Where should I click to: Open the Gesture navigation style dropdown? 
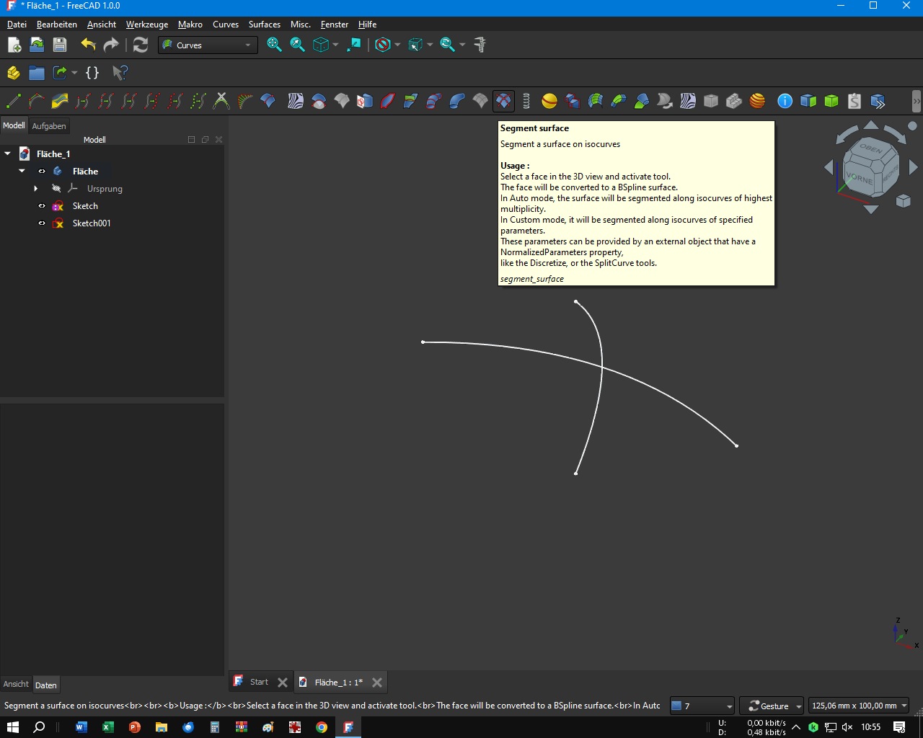pos(772,706)
